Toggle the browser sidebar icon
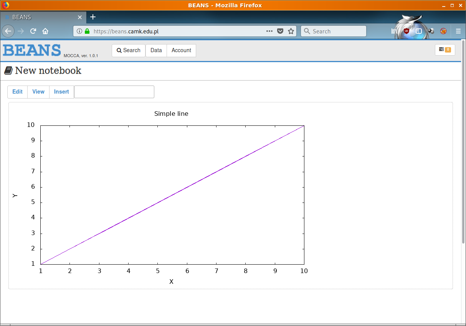Viewport: 466px width, 326px height. pyautogui.click(x=419, y=31)
